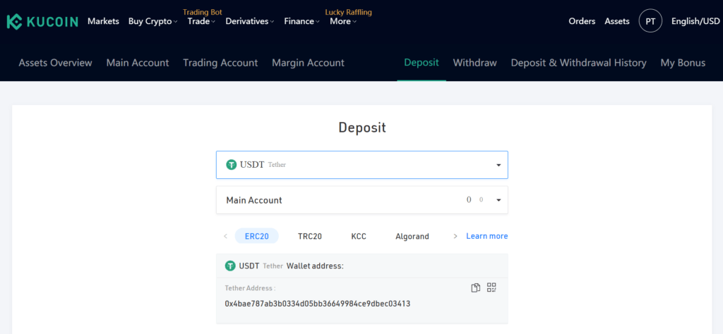Show more networks with the right arrow
Image resolution: width=723 pixels, height=334 pixels.
coord(455,236)
